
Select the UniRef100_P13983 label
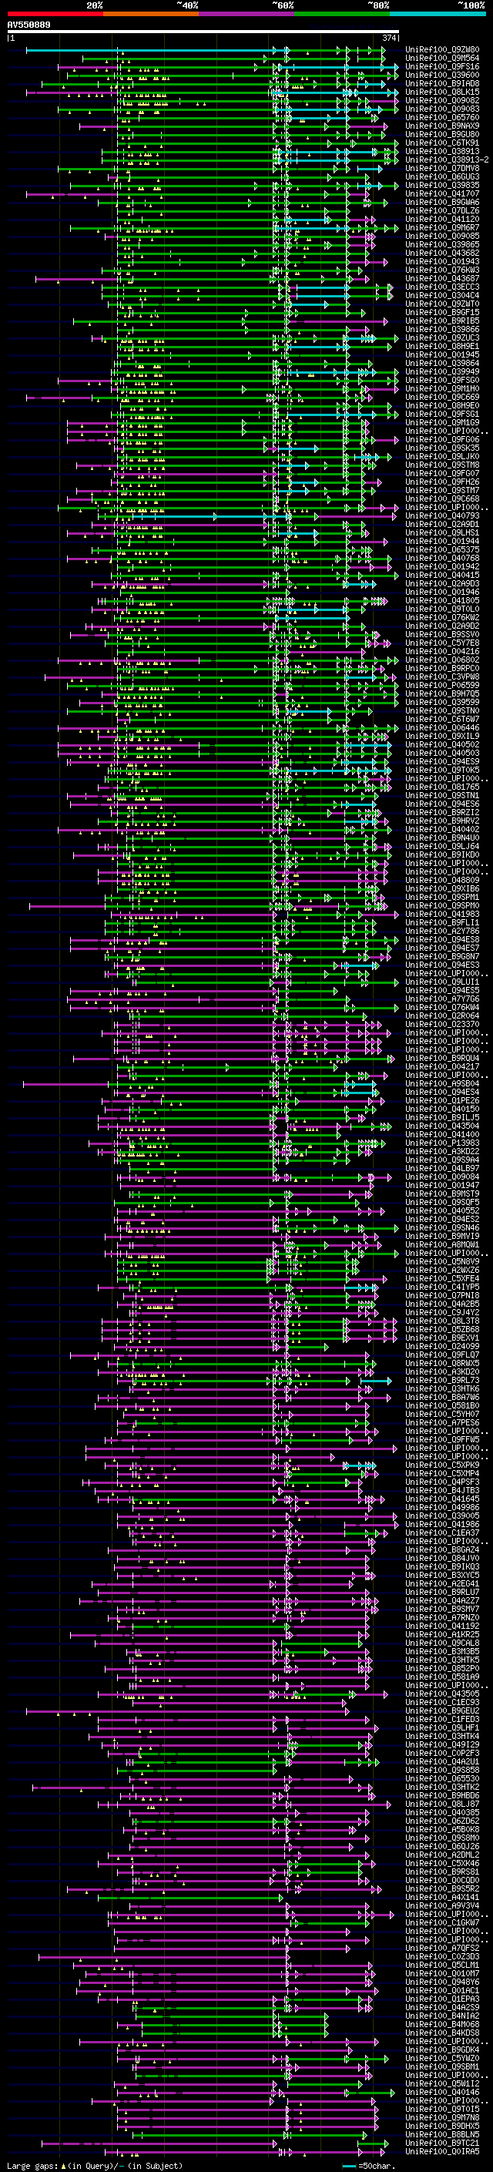coord(442,1143)
